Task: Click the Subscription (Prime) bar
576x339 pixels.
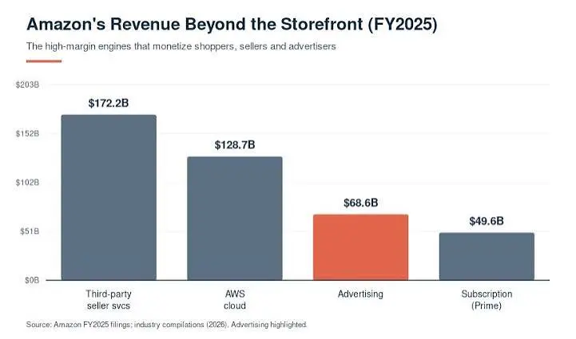Action: pos(487,257)
